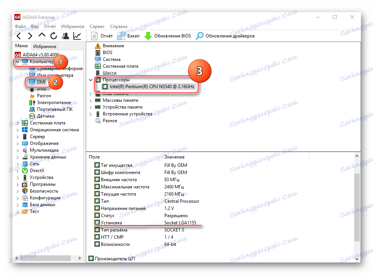Viewport: 373px width, 275px height.
Task: Select the Максимальная частота row
Action: click(x=139, y=187)
